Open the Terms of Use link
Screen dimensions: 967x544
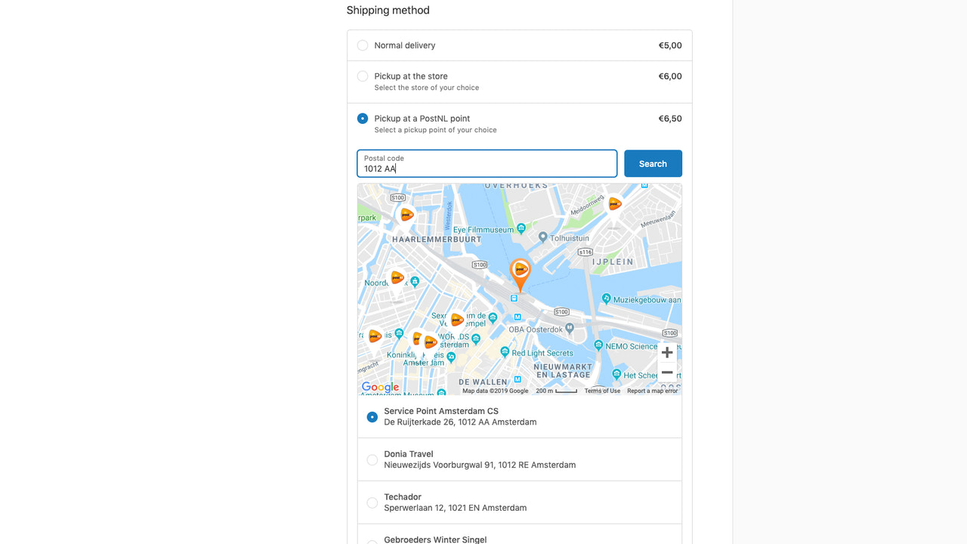point(602,391)
